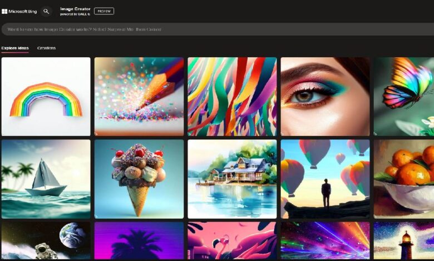Open the paper rainbow thumbnail
Image resolution: width=434 pixels, height=261 pixels.
tap(46, 97)
